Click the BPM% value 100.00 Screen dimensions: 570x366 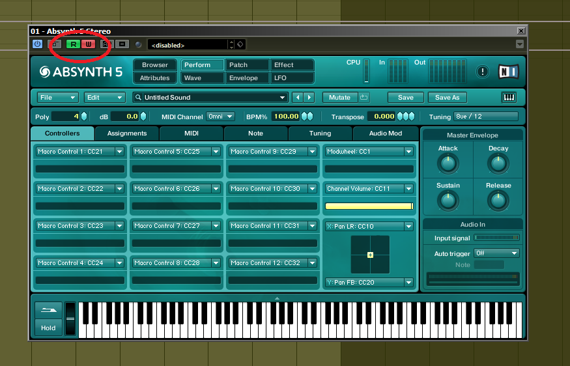tap(286, 117)
